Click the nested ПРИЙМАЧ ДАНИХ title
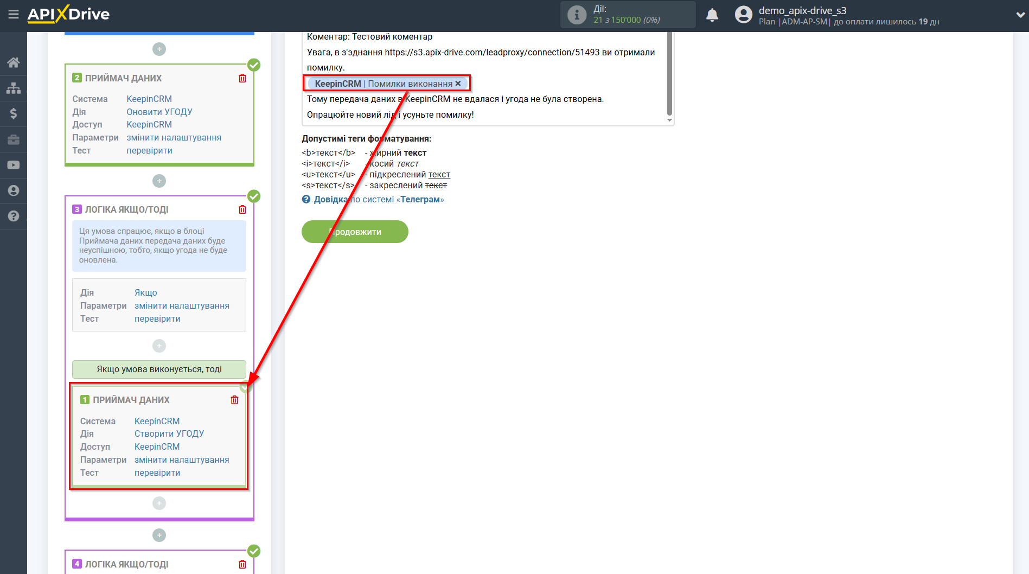This screenshot has height=574, width=1029. [131, 400]
